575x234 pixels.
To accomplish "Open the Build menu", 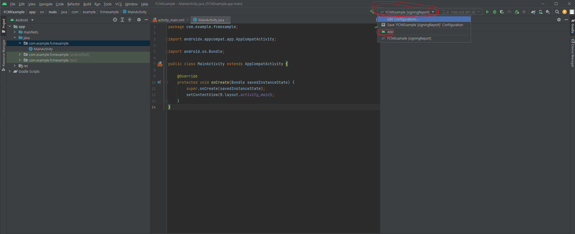I will point(87,4).
